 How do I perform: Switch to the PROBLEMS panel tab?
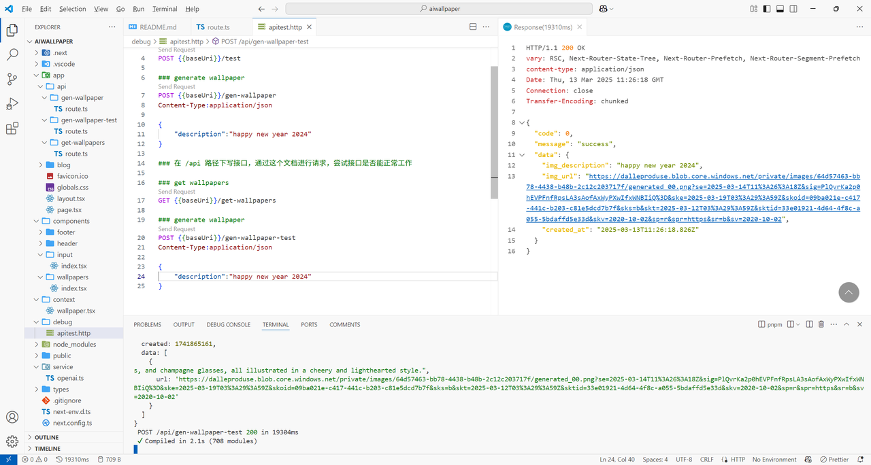[x=148, y=325]
